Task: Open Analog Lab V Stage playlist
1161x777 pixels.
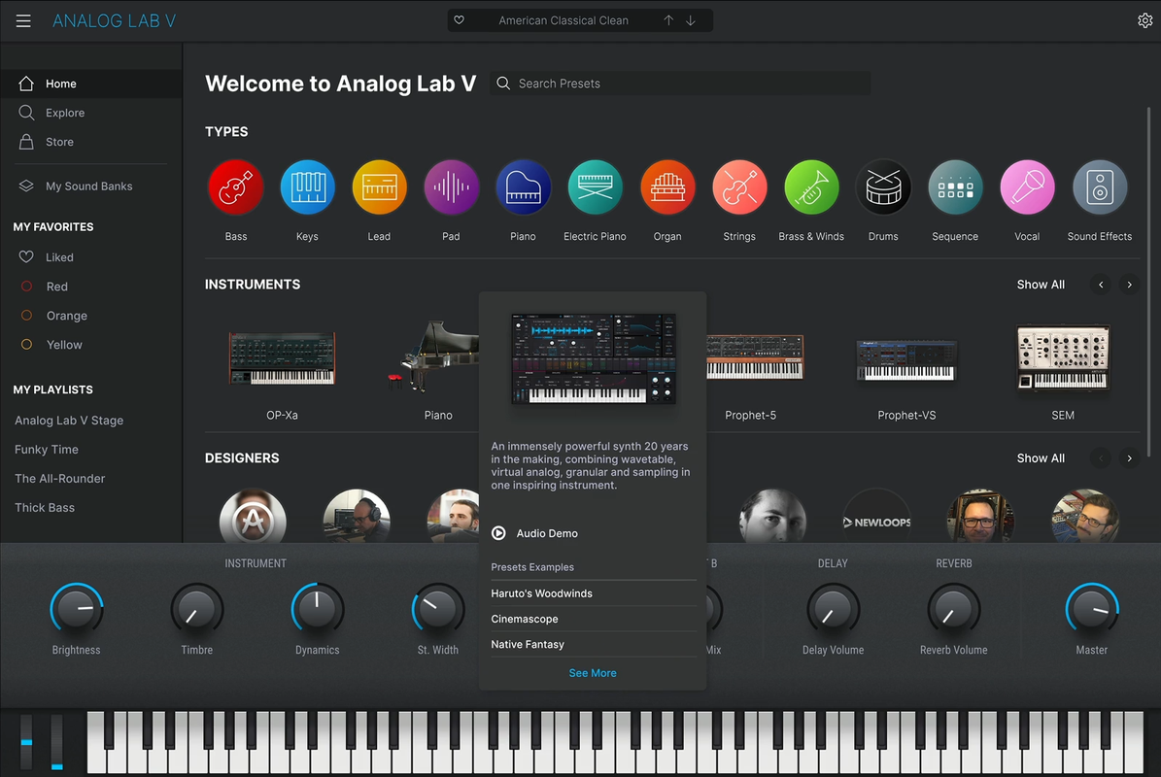Action: point(69,421)
